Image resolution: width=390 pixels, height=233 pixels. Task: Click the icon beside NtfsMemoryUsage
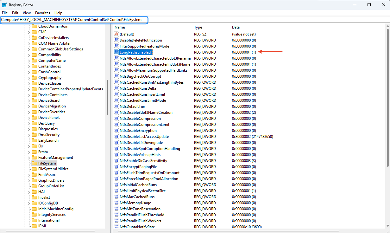(116, 203)
